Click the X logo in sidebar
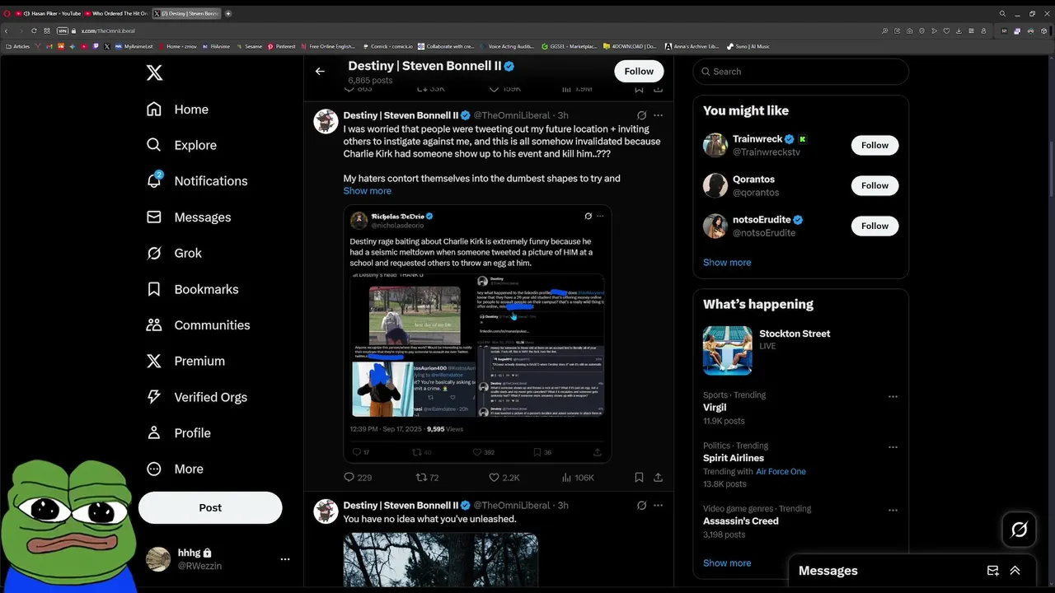Viewport: 1055px width, 593px height. (x=154, y=73)
